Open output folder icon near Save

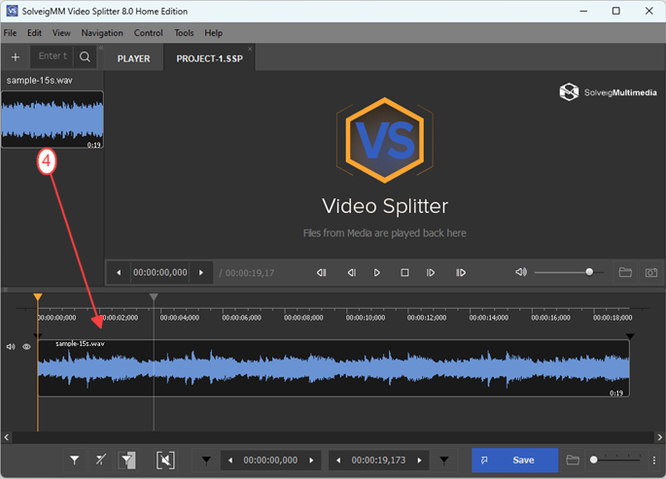click(573, 460)
